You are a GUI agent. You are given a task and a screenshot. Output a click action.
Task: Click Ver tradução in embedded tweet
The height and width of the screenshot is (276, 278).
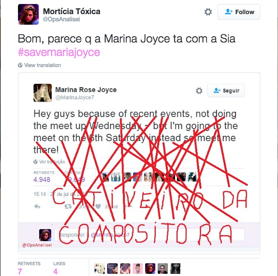(x=52, y=162)
